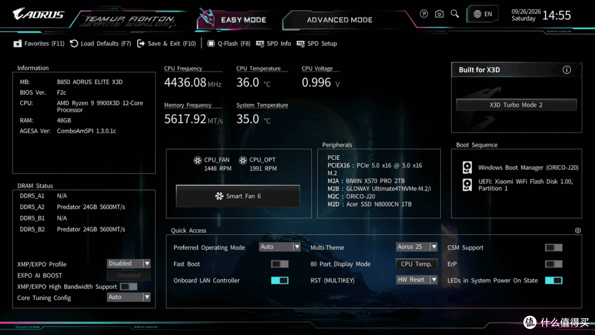Click the CPU Voltage 0.996 value
595x335 pixels.
(x=316, y=82)
